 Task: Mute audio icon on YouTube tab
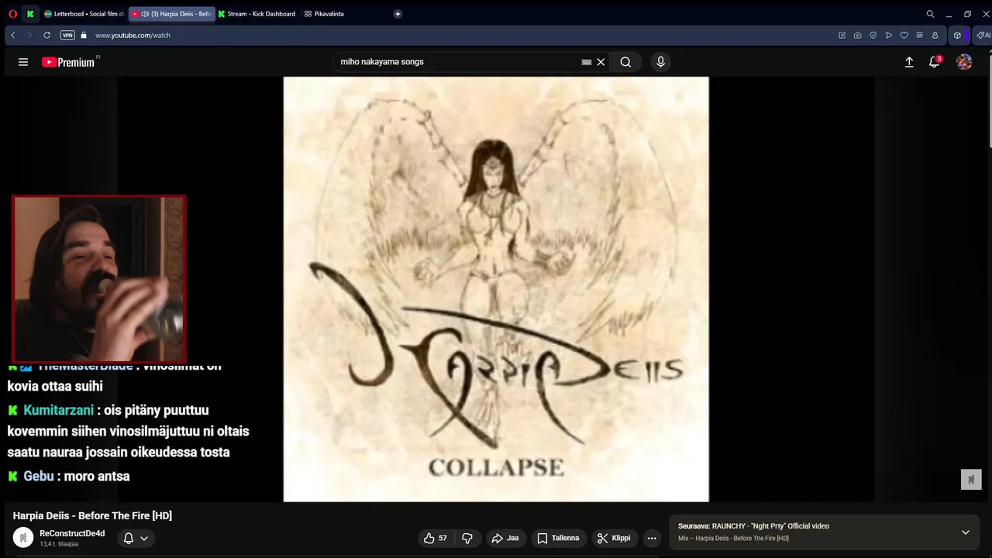tap(145, 14)
